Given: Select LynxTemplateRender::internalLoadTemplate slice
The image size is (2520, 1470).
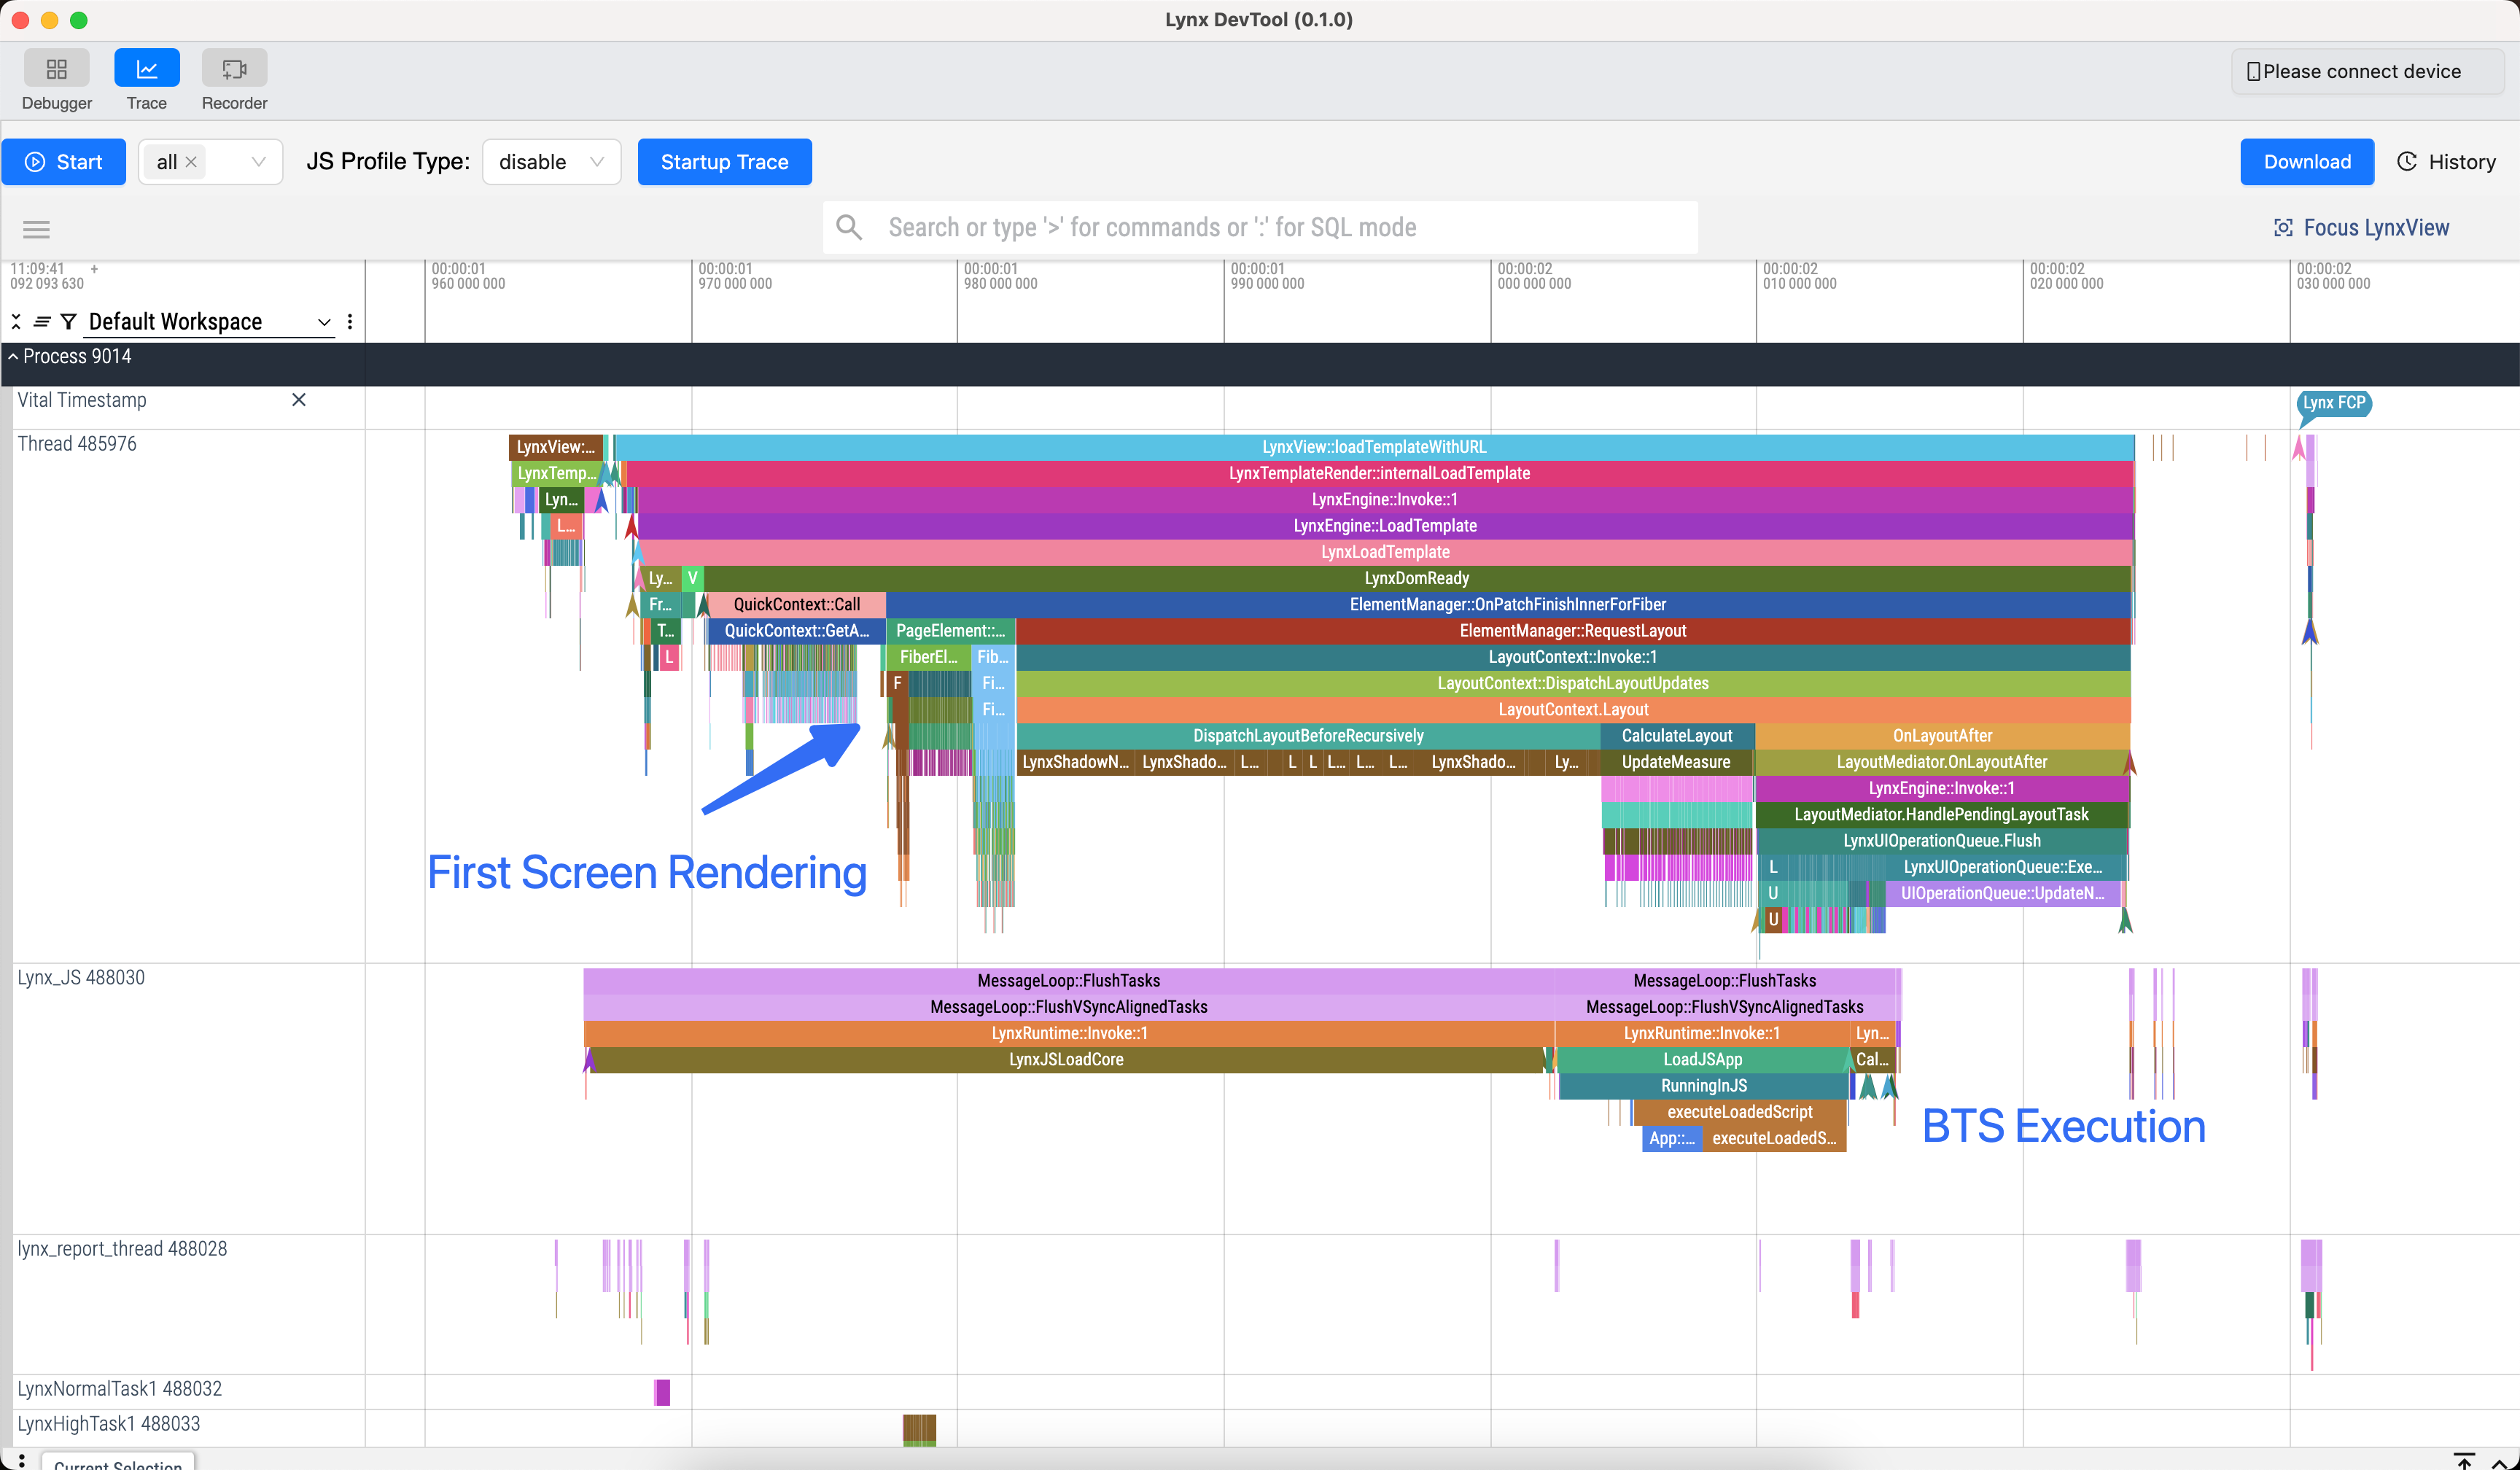Looking at the screenshot, I should coord(1379,473).
